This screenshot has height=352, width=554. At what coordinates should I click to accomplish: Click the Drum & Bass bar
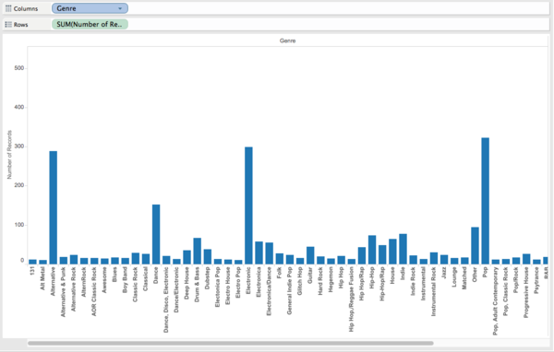[x=198, y=251]
